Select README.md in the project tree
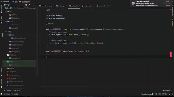This screenshot has height=97, width=174. tap(16, 18)
